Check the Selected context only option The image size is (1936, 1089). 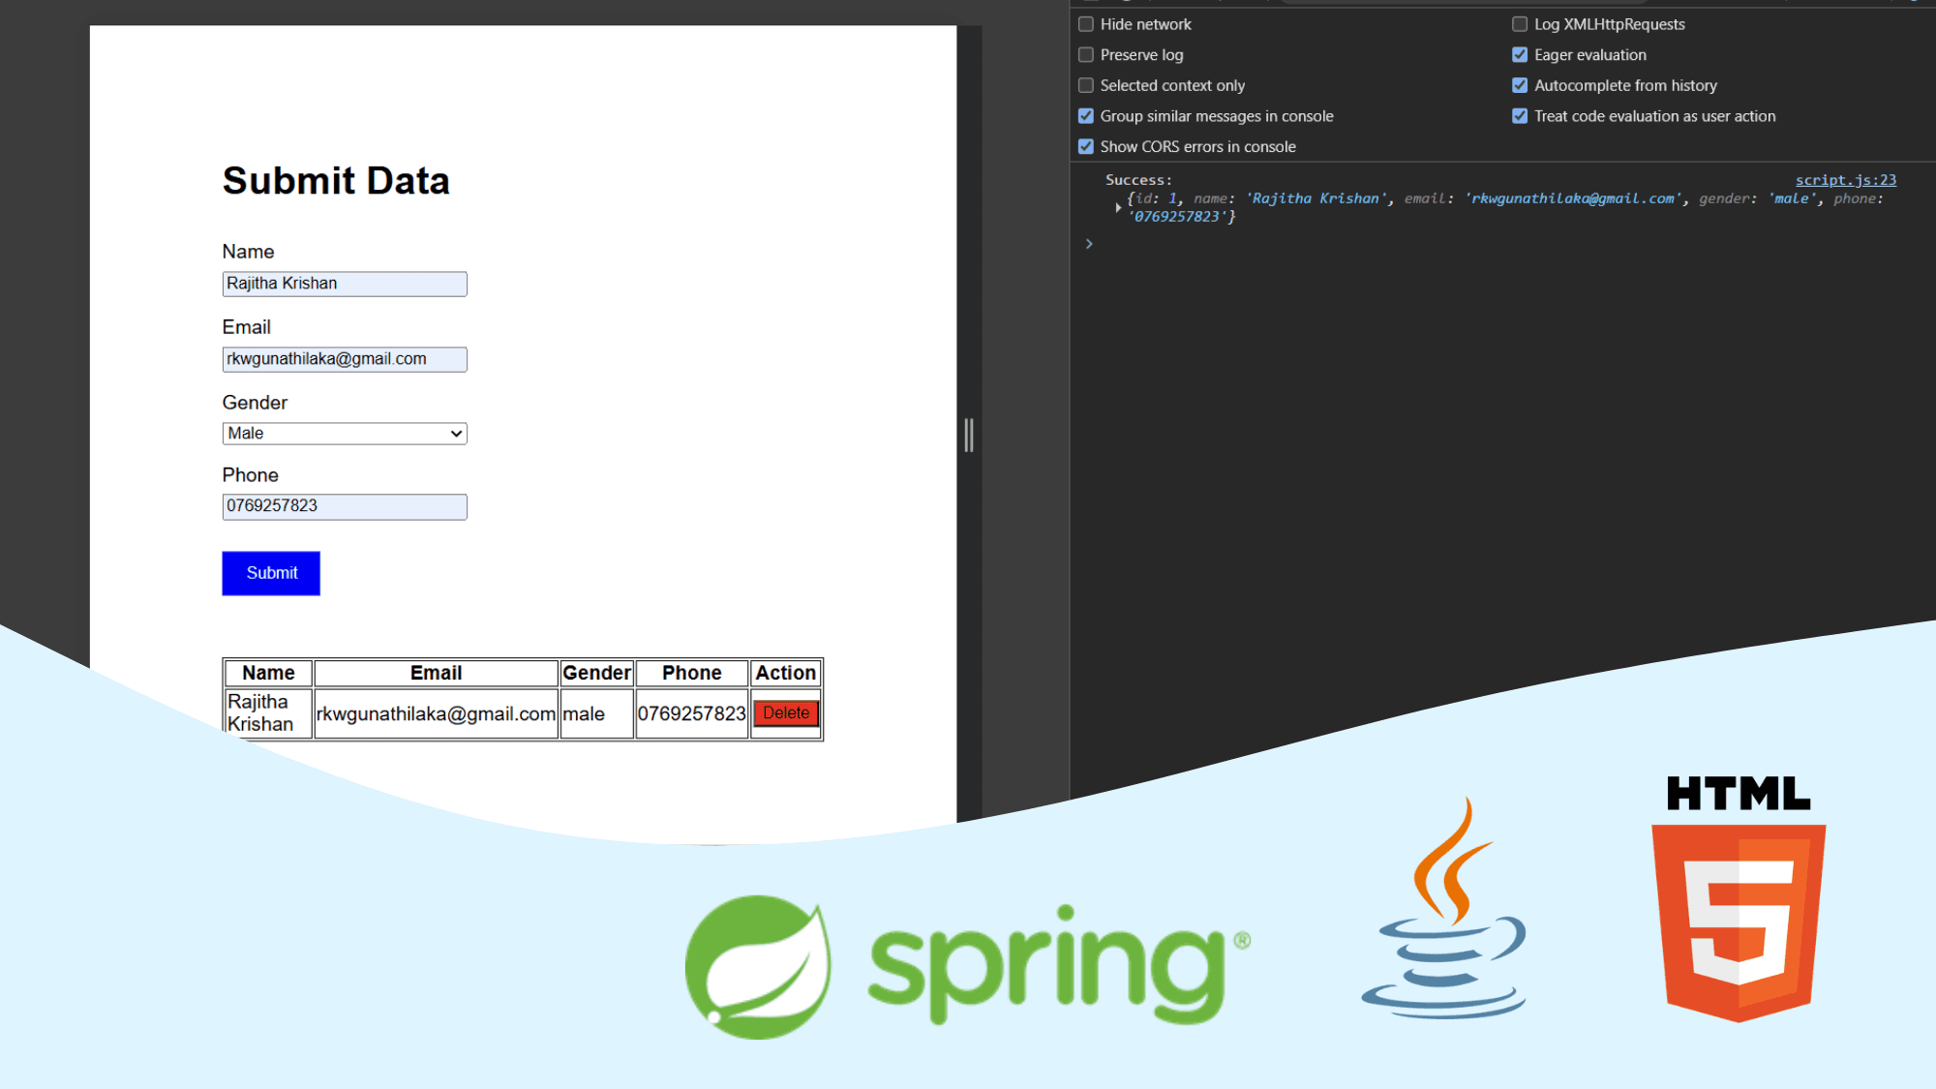click(x=1086, y=85)
